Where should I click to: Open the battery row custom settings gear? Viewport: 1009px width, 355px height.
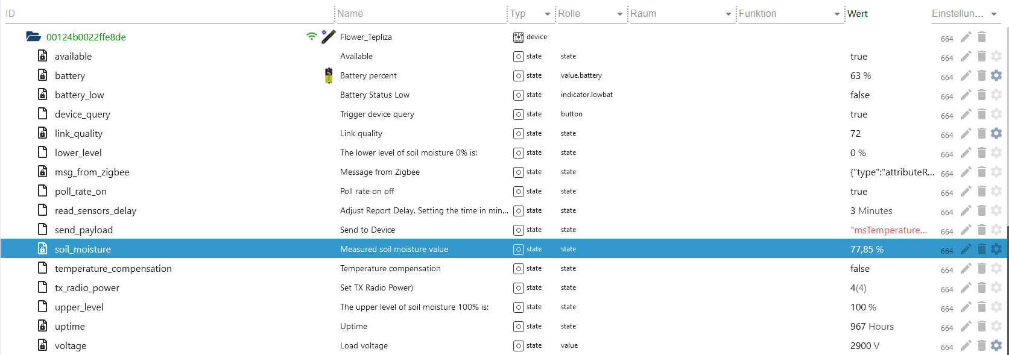(x=996, y=75)
